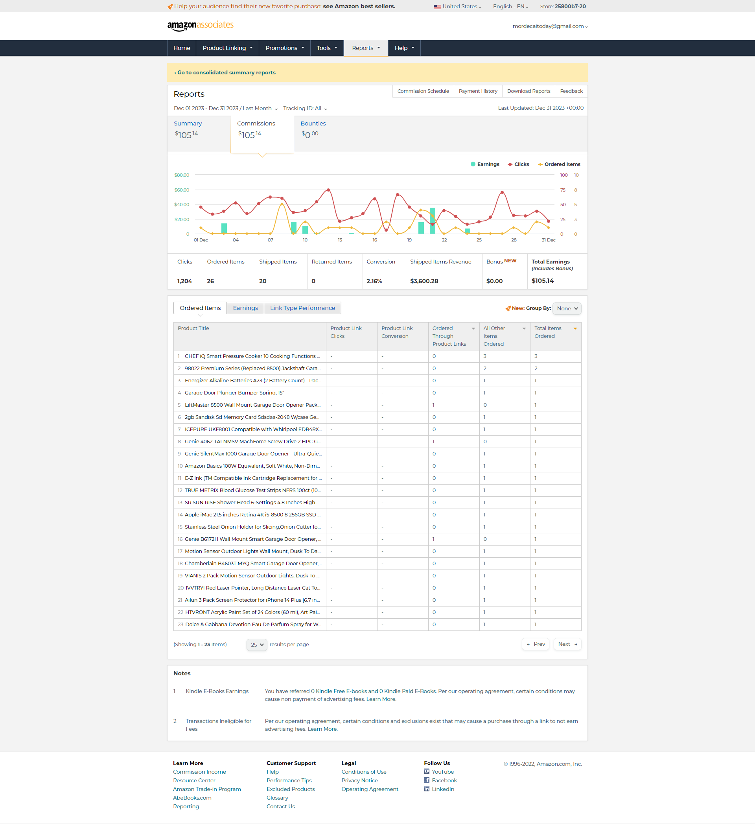Click the Total Earnings $105.14 value

542,281
